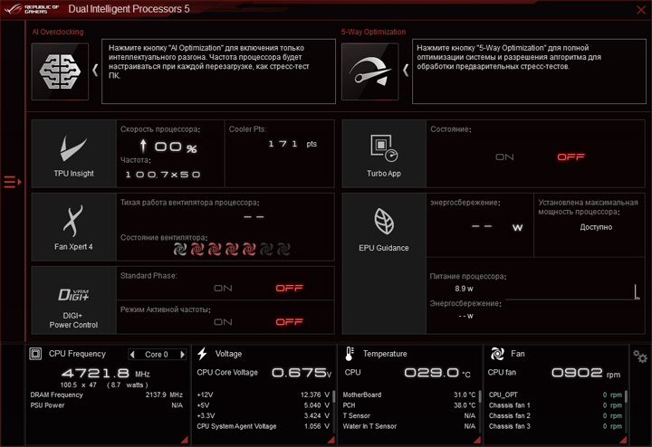This screenshot has width=652, height=447.
Task: Click the 100.7x50 frequency value
Action: pos(163,175)
